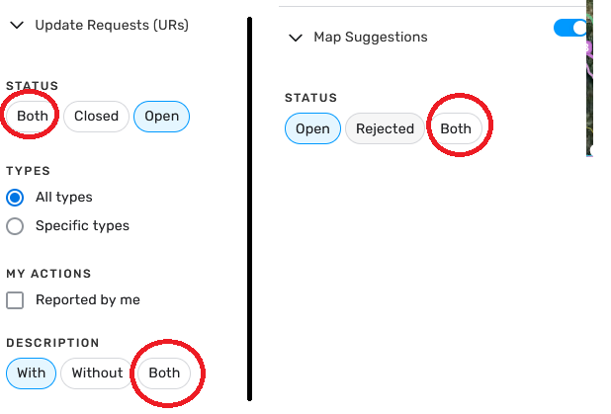This screenshot has height=414, width=611.
Task: Collapse the Update Requests (URs) chevron
Action: click(x=17, y=26)
